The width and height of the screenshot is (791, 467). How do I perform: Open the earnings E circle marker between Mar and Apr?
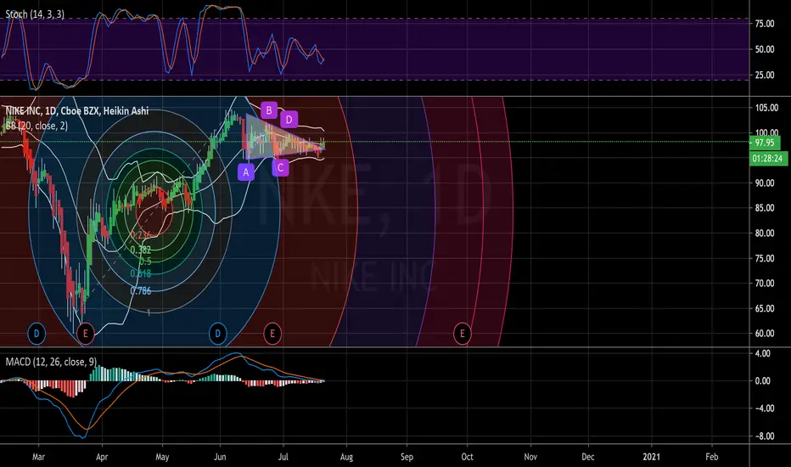coord(85,334)
